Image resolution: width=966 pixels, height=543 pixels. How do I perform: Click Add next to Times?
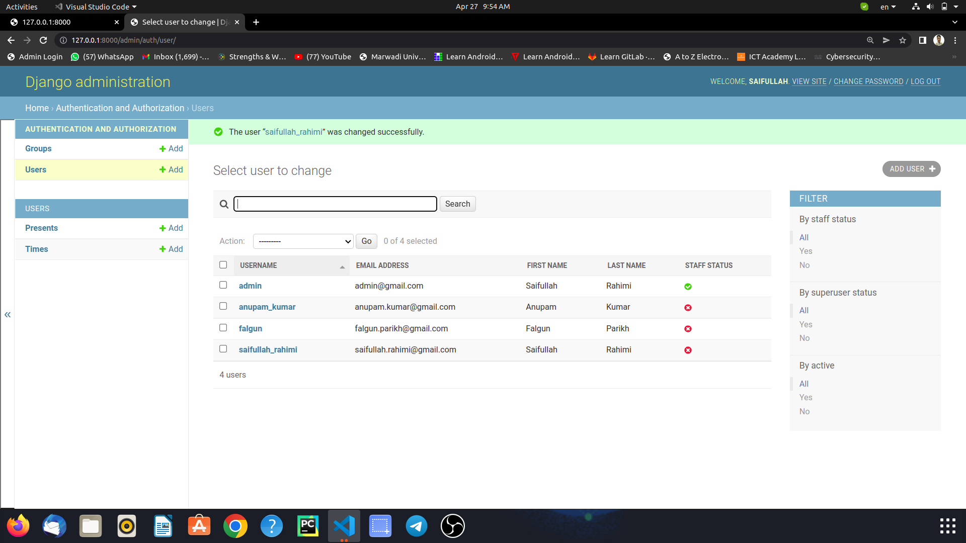(x=171, y=249)
